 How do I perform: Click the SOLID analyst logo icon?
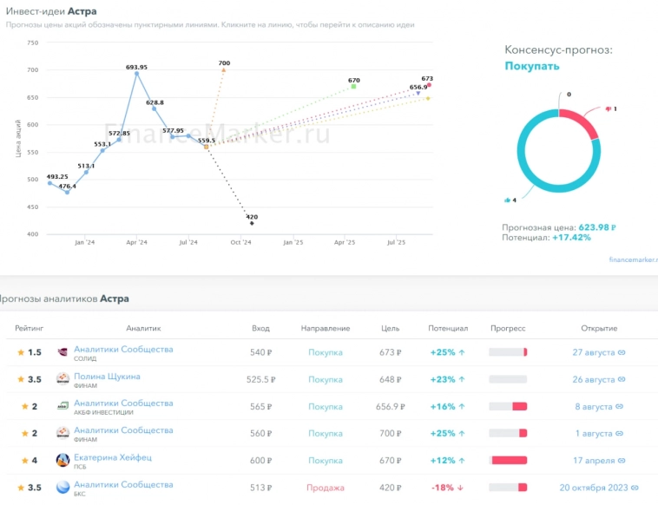tap(63, 352)
